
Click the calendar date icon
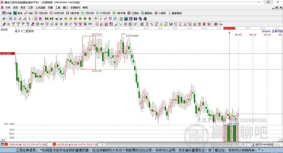click(121, 19)
